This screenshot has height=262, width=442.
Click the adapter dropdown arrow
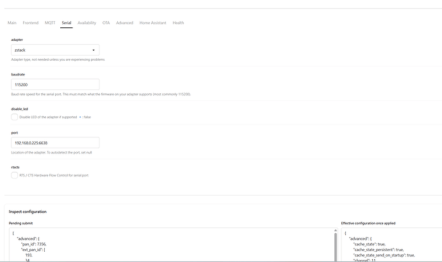pos(94,50)
